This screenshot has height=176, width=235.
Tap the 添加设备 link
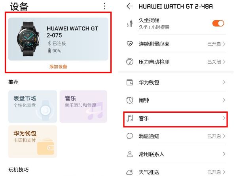pyautogui.click(x=58, y=67)
